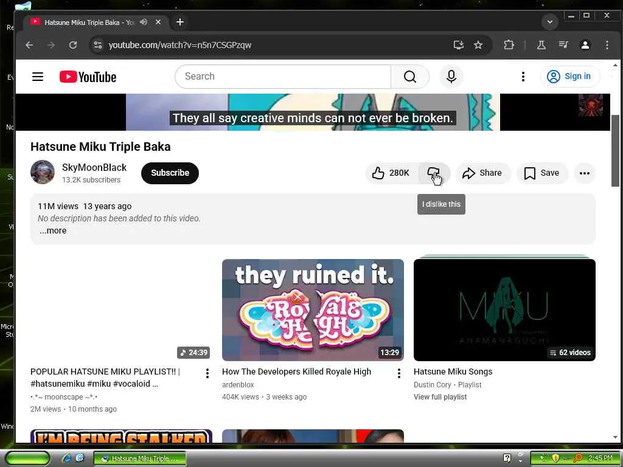Share the Hatsune Miku video
This screenshot has height=467, width=623.
pos(482,173)
